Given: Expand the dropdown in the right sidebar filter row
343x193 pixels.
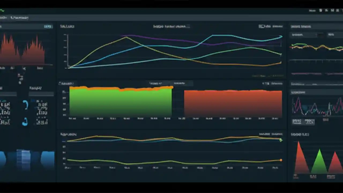Looking at the screenshot, I should 316,35.
